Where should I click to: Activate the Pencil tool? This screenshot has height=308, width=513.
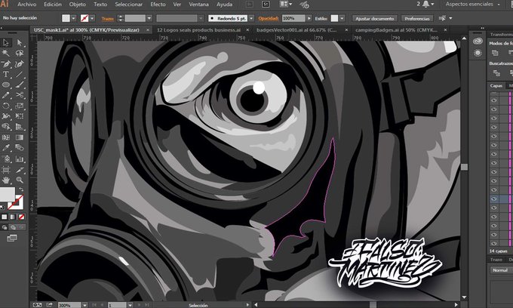[6, 95]
